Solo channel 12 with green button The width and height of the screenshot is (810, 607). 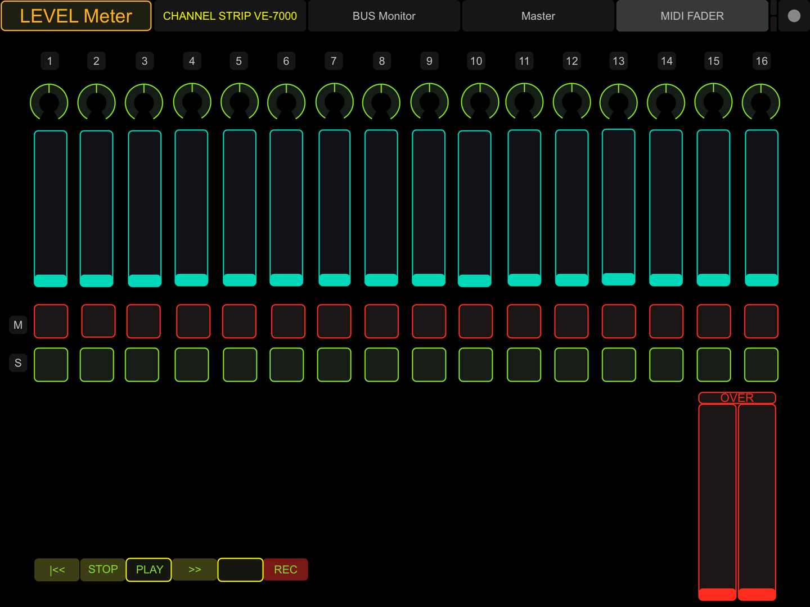pos(571,365)
